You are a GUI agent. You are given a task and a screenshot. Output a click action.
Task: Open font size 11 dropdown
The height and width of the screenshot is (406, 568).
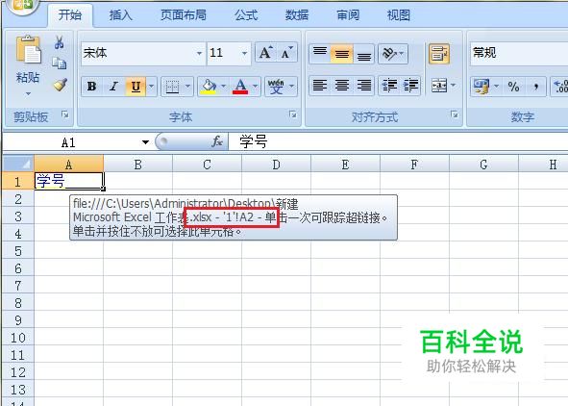point(245,53)
